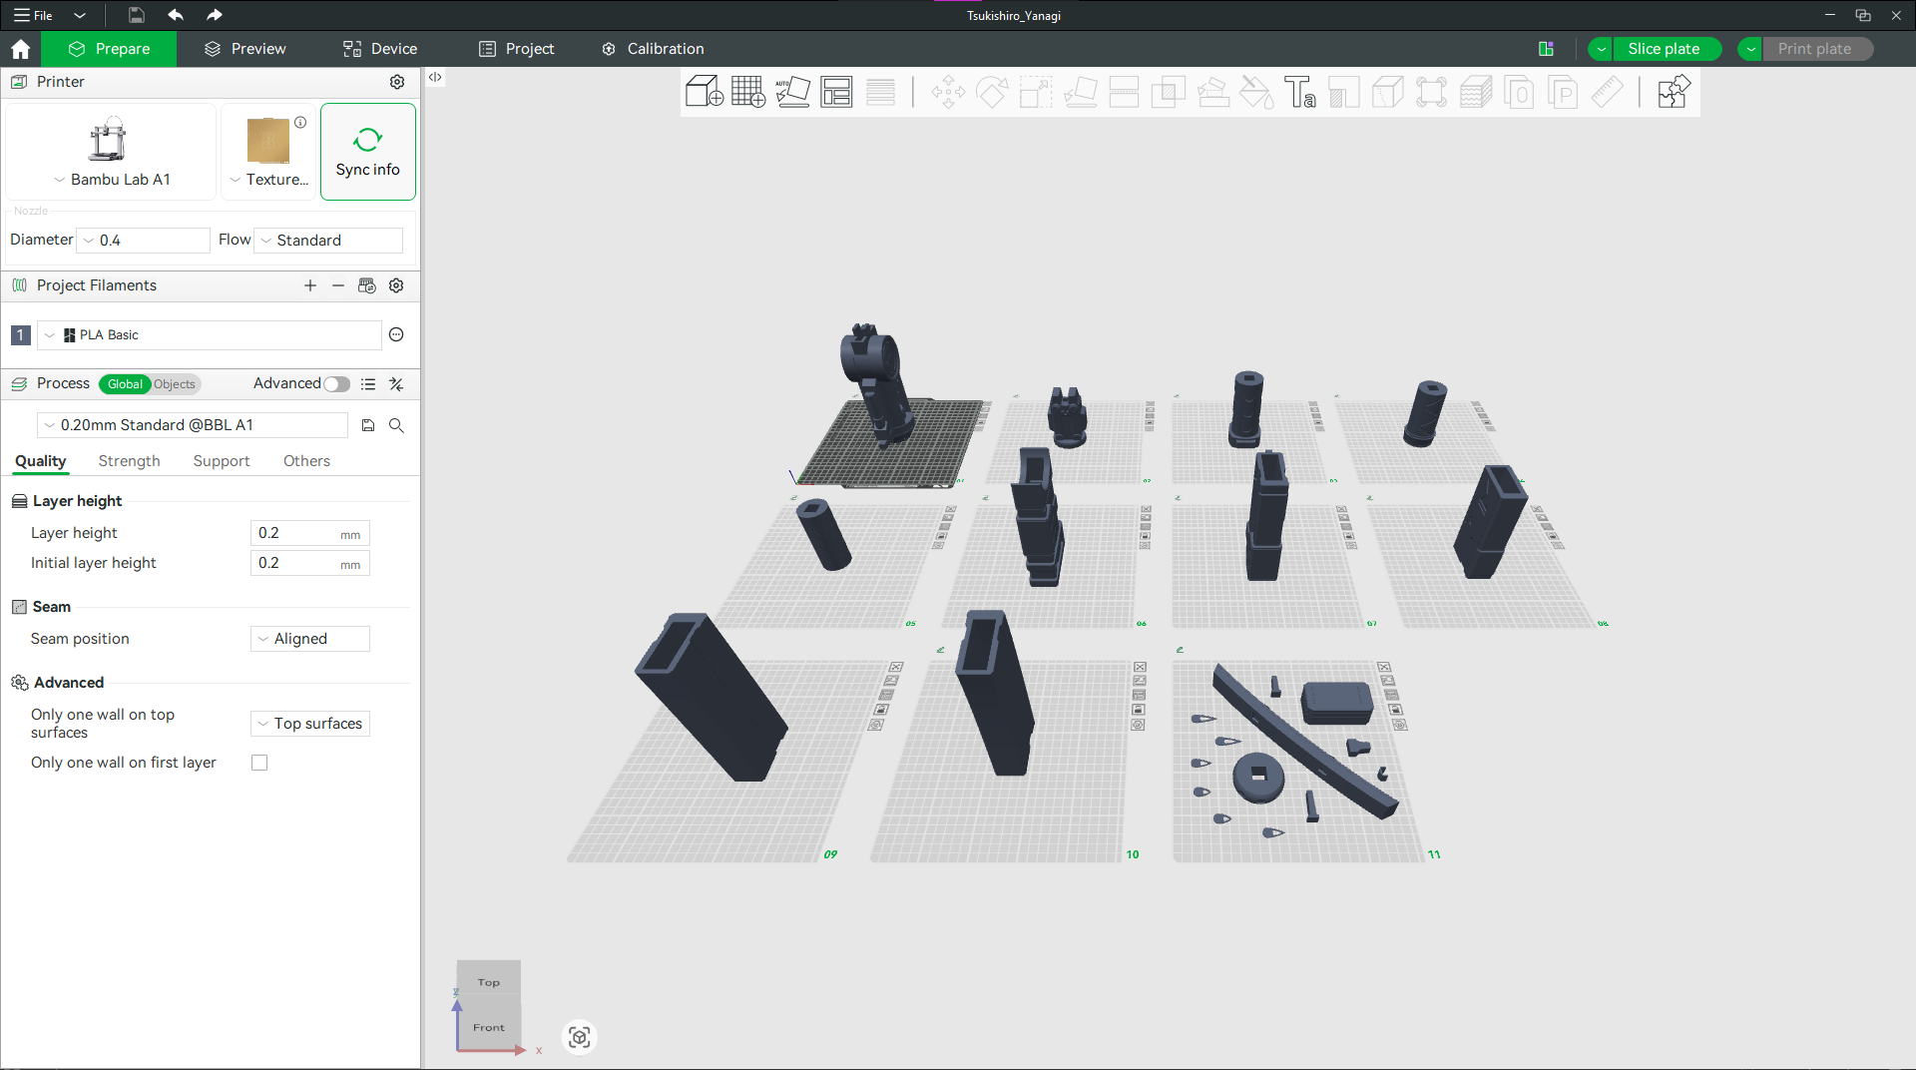Click the Compare presets icon

pos(396,384)
